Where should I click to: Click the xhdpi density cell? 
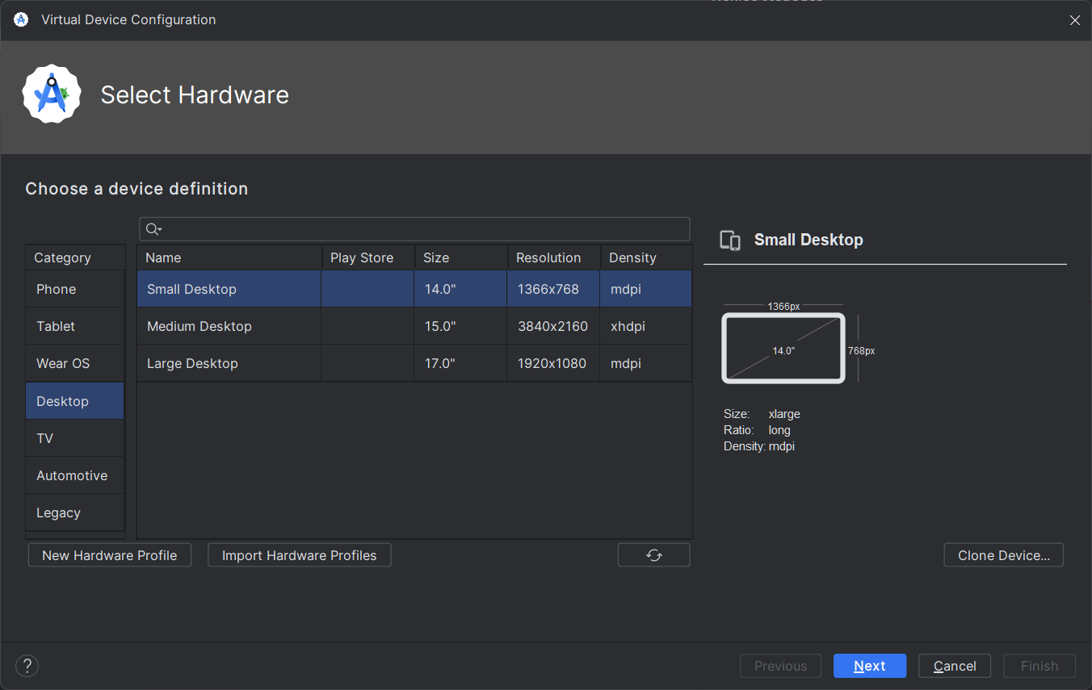pyautogui.click(x=646, y=326)
